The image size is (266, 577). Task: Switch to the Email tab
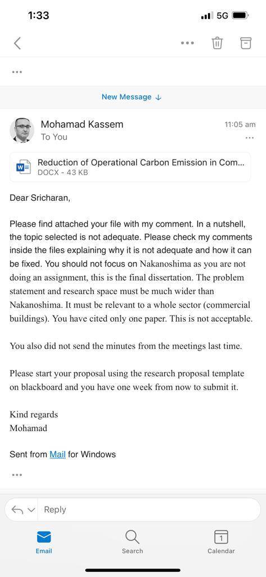click(44, 542)
